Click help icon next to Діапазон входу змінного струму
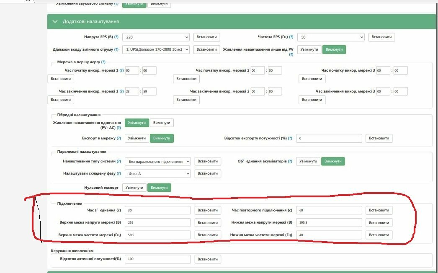Screen dimensions: 438x273 pyautogui.click(x=116, y=49)
